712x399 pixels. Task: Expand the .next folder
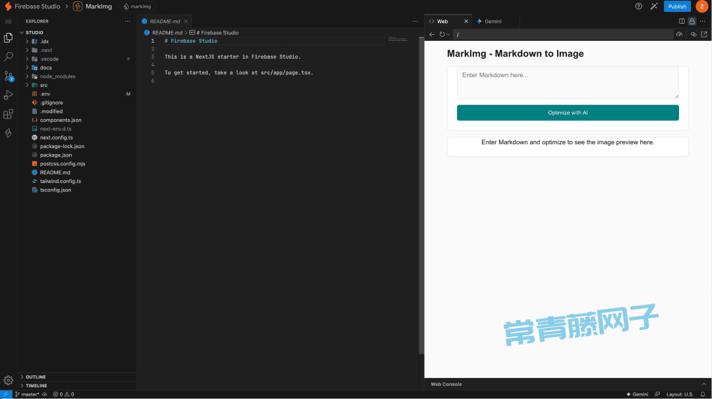click(27, 50)
